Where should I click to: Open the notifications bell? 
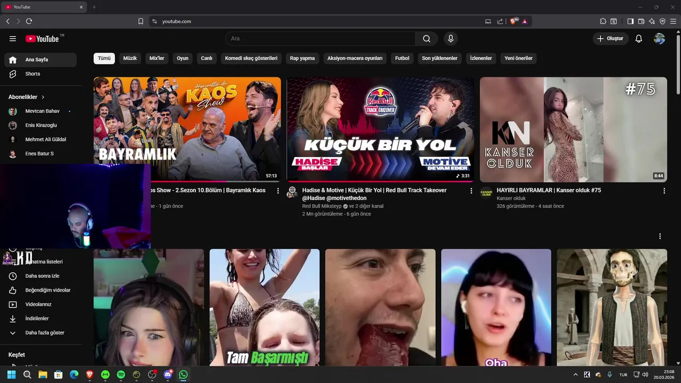tap(639, 39)
